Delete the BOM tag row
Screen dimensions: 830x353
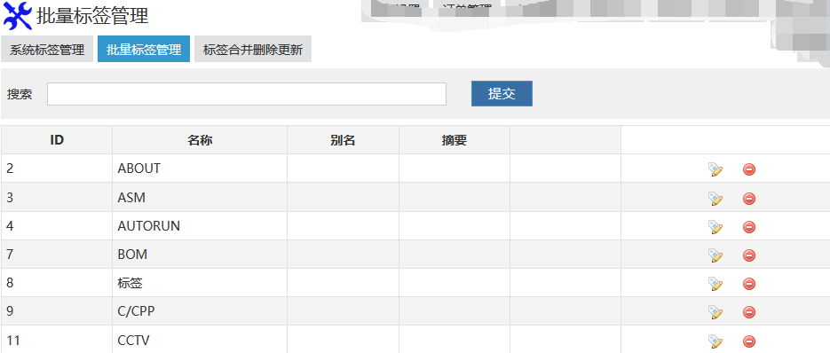pyautogui.click(x=749, y=255)
